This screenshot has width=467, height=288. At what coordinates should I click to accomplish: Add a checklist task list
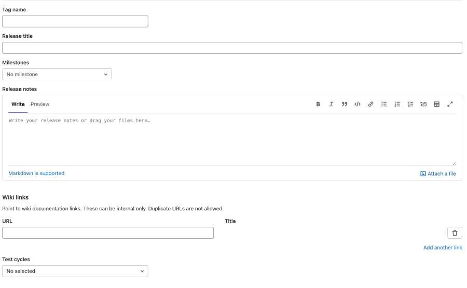[410, 104]
